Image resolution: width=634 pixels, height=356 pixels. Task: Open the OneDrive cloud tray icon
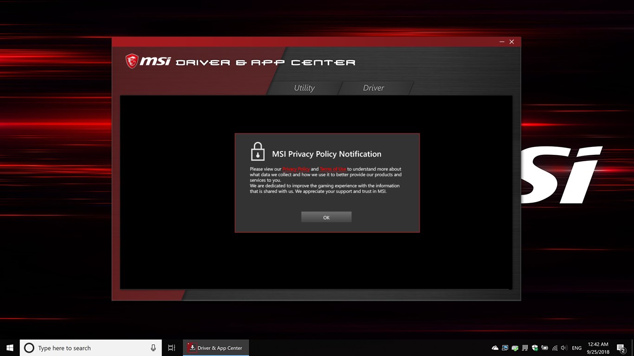[495, 348]
